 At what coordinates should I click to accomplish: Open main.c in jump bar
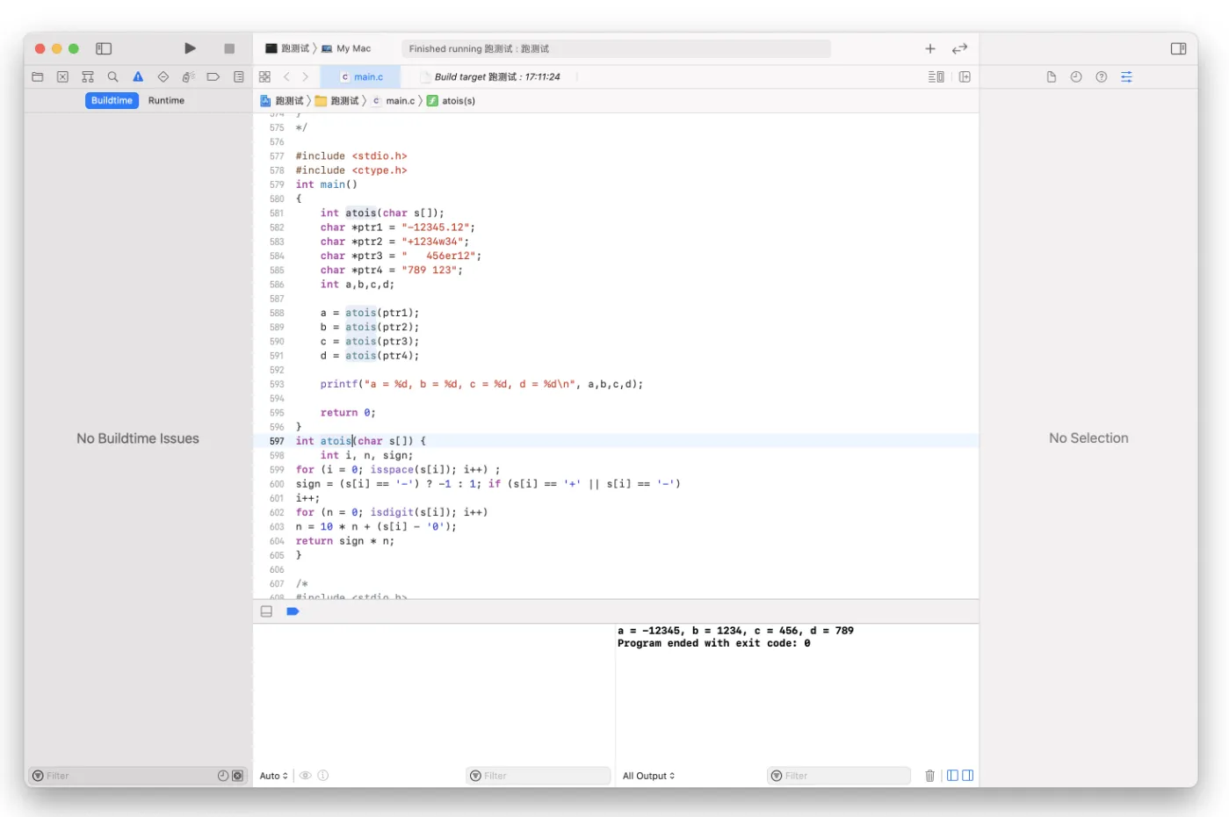394,100
